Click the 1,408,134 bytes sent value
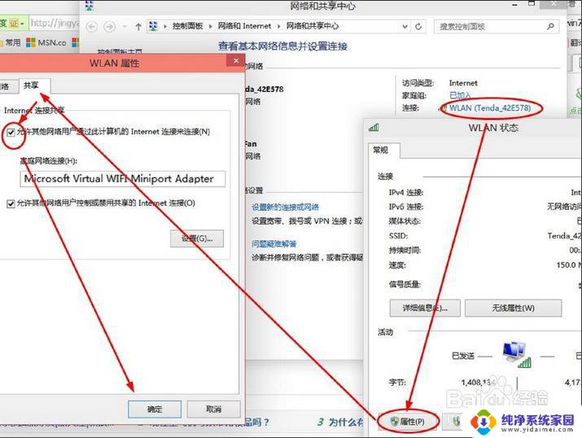 [x=479, y=382]
